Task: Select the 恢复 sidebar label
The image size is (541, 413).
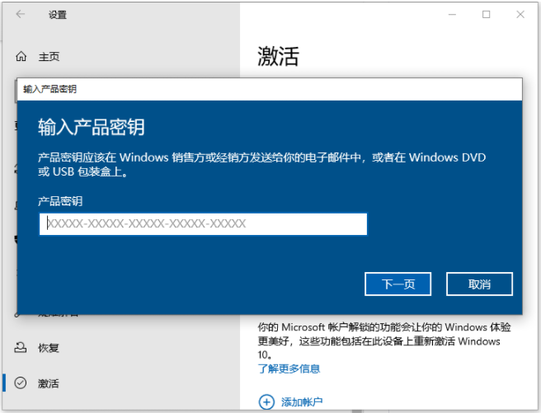Action: coord(49,348)
